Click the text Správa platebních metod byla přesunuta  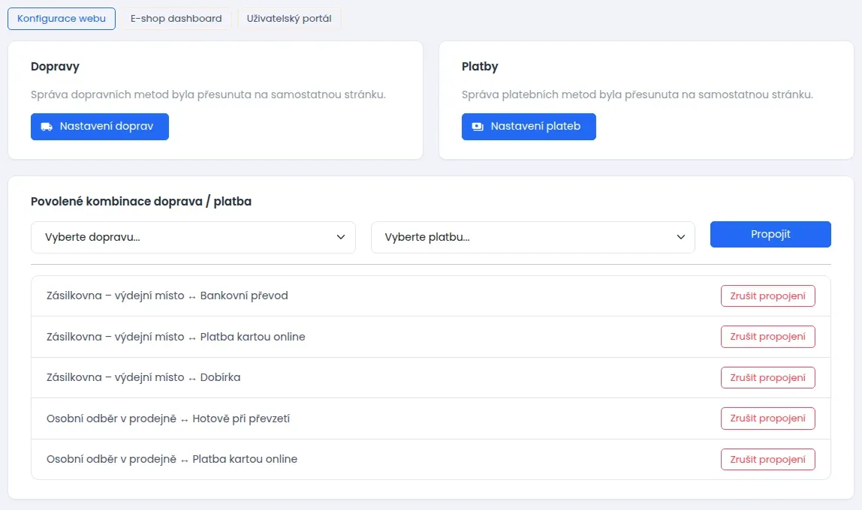(x=637, y=94)
